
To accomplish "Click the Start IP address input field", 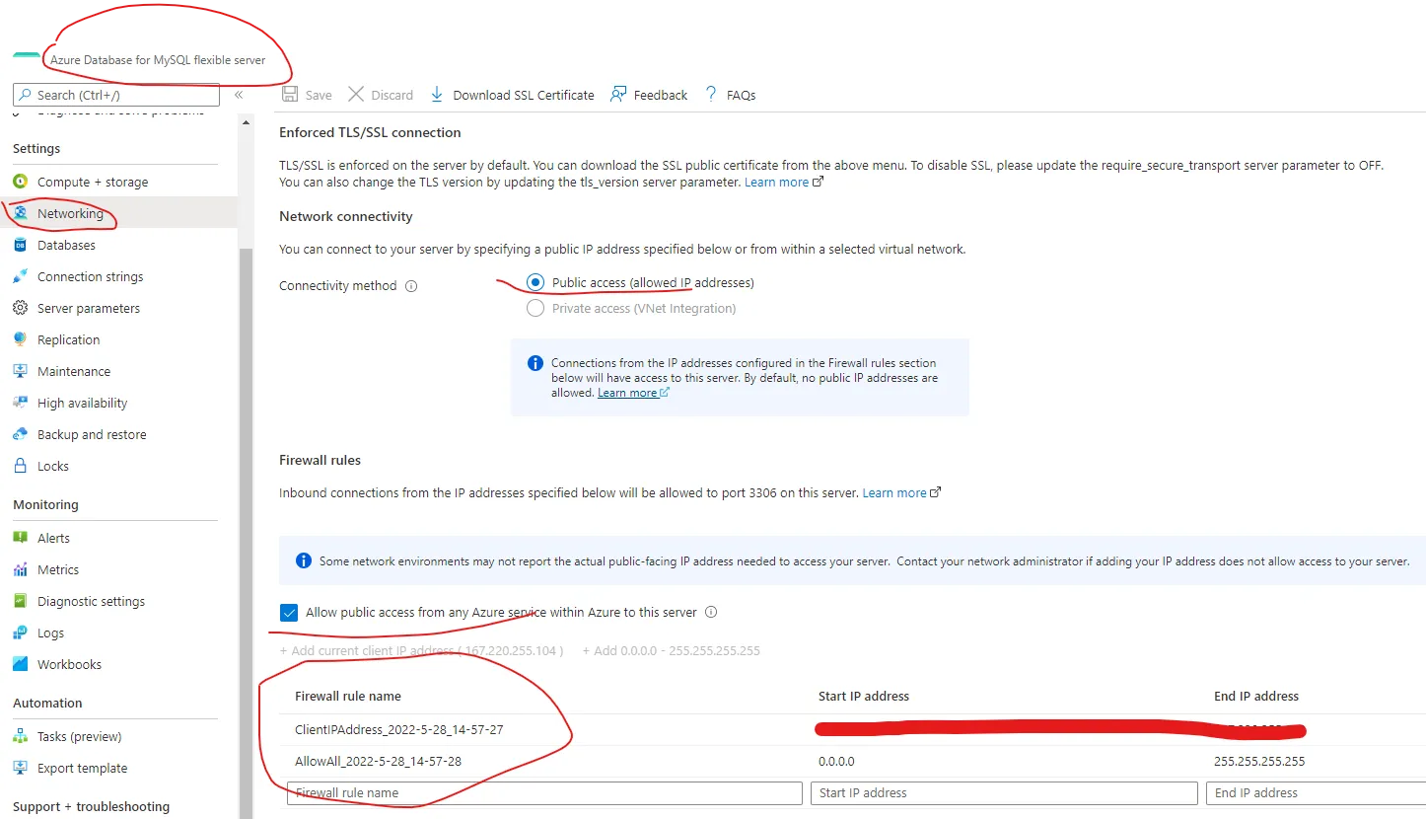I will click(x=1004, y=792).
